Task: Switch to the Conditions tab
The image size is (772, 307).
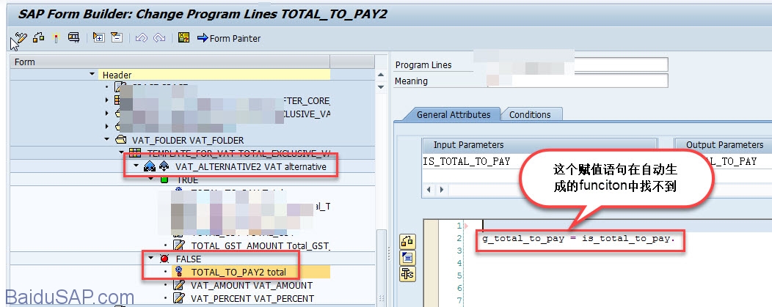Action: 530,114
